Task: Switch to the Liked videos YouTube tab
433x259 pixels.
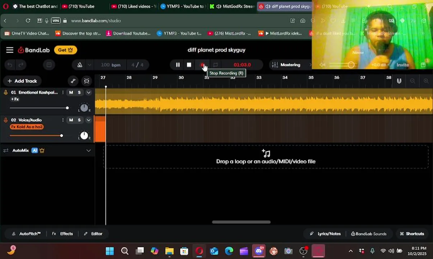Action: 133,6
